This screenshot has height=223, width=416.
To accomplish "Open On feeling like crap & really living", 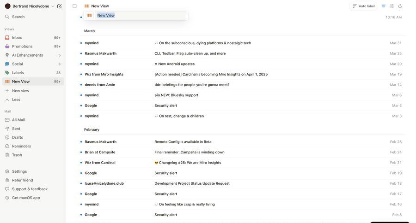I will point(242,204).
